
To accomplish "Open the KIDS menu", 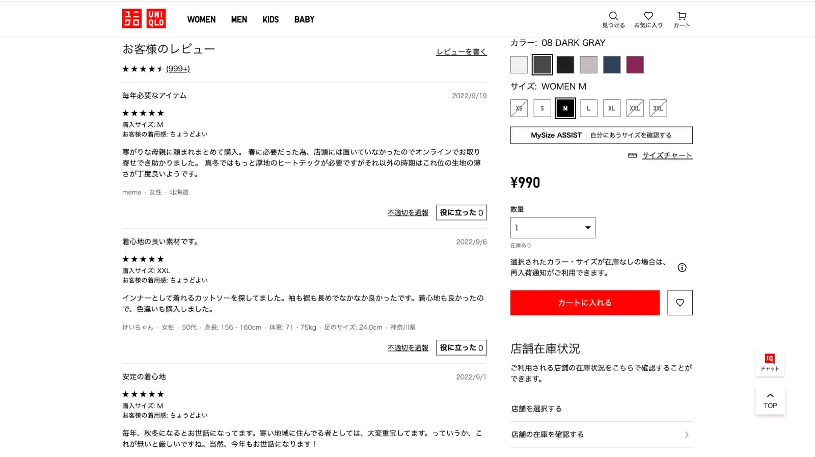I will [x=270, y=19].
